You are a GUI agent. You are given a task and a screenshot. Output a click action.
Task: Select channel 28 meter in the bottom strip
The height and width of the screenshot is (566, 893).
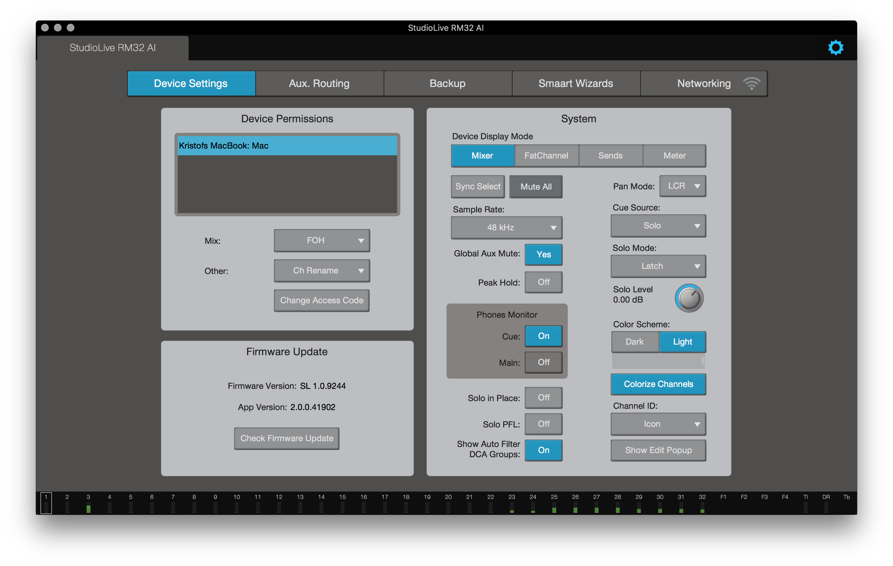point(617,503)
